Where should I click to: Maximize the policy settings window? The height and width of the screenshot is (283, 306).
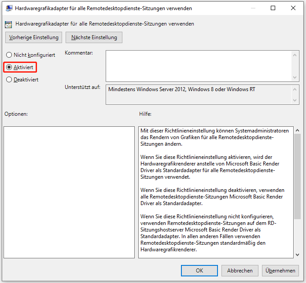[x=273, y=8]
